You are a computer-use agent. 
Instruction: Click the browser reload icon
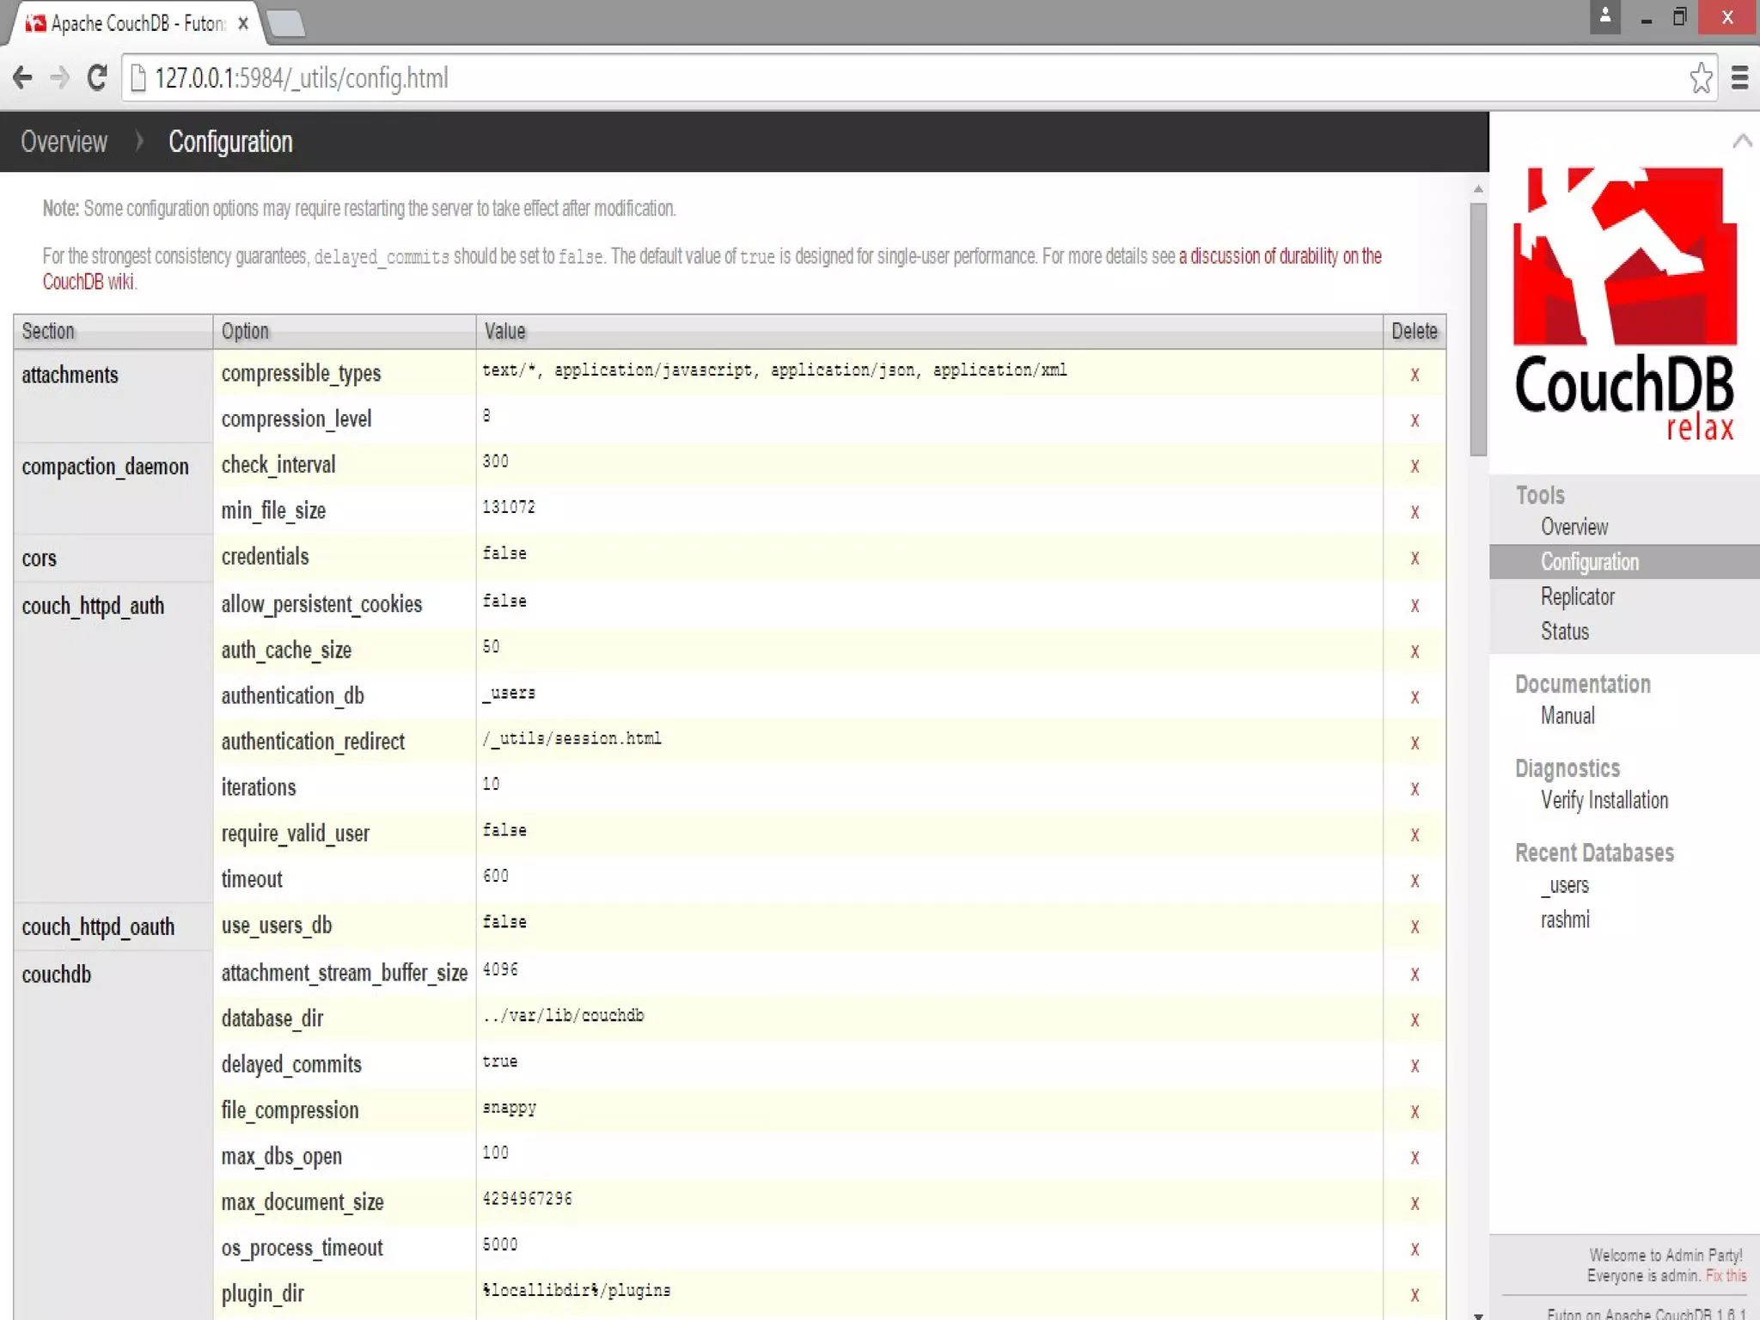[97, 78]
